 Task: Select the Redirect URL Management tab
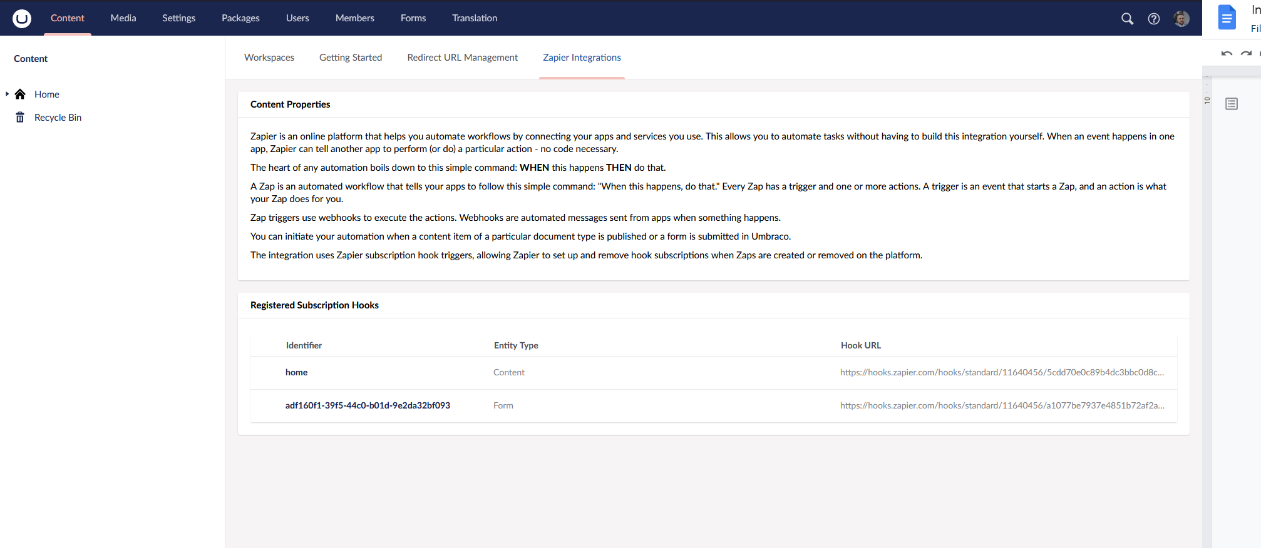(462, 58)
